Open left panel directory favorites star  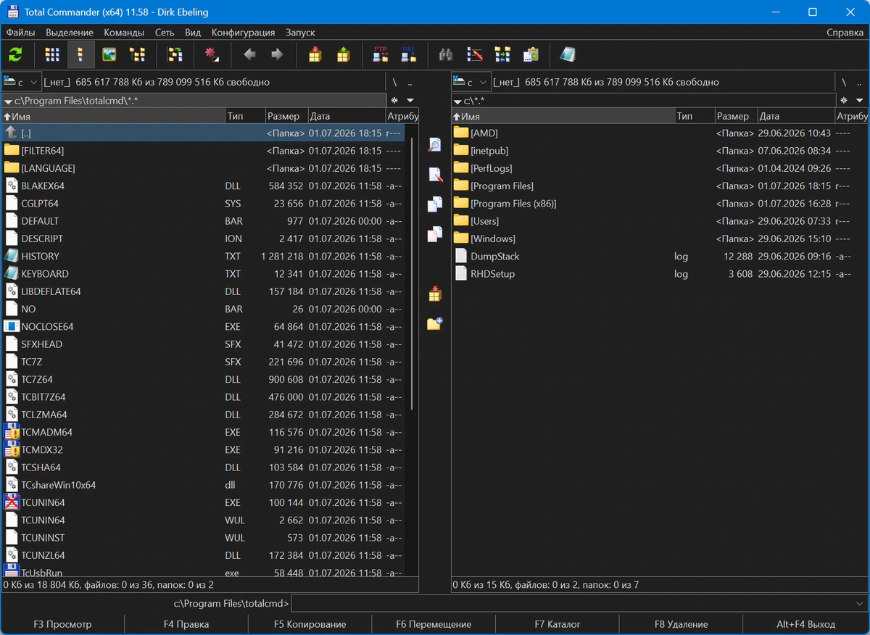click(394, 101)
